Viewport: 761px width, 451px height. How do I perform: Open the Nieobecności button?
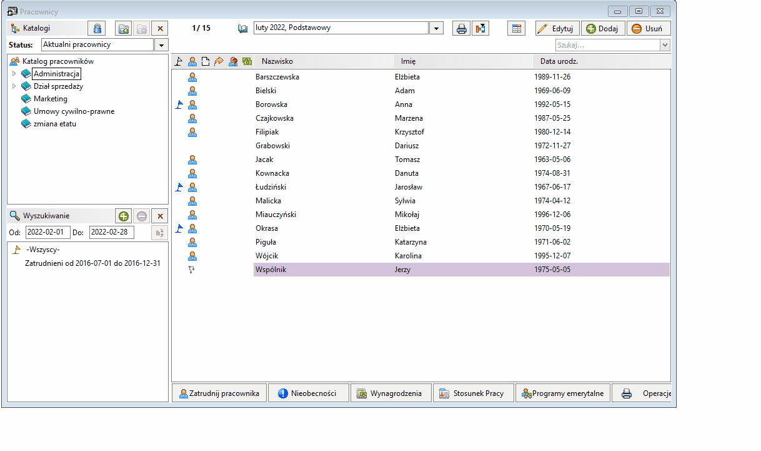point(308,393)
